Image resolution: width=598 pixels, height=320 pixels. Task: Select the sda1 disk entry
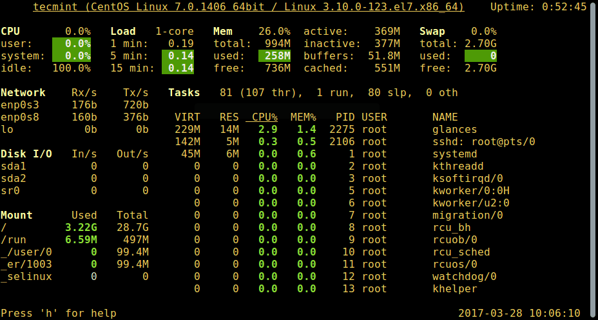click(14, 166)
